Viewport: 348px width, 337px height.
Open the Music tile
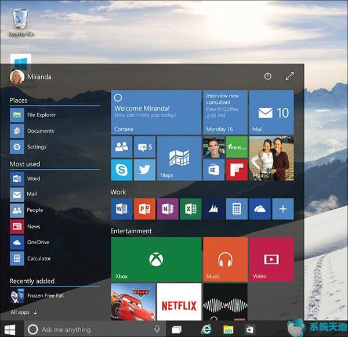pyautogui.click(x=225, y=259)
